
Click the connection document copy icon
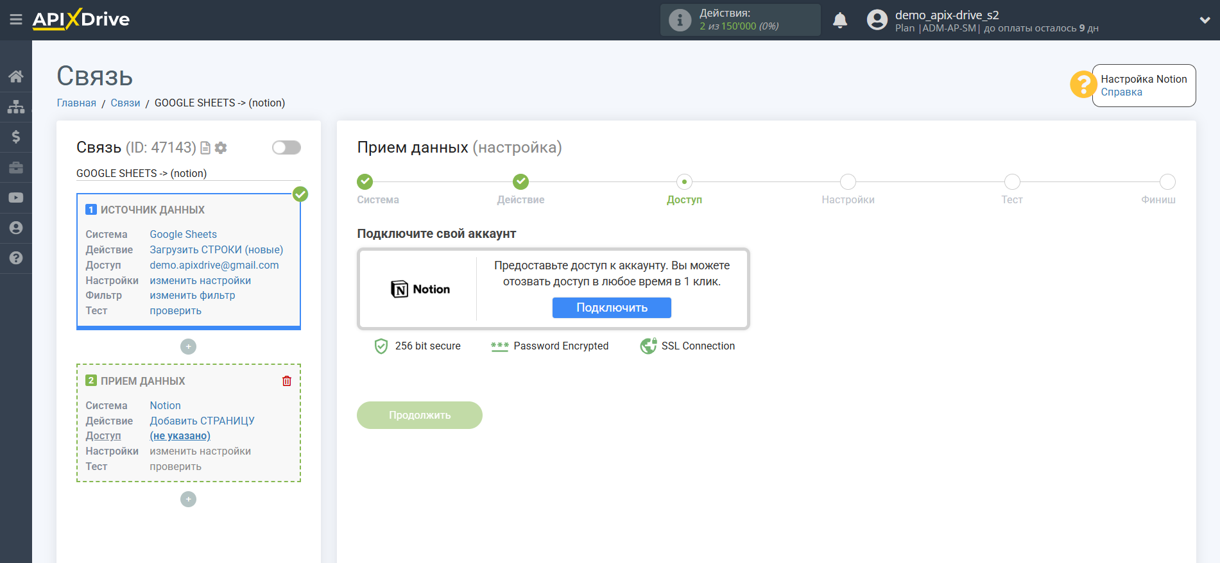[205, 148]
